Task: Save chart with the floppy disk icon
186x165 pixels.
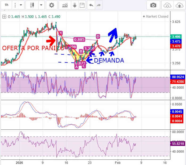Action: [82, 5]
